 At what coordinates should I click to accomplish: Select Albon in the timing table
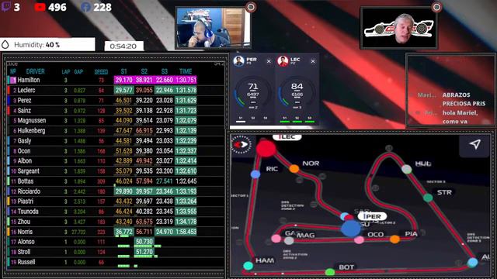25,161
